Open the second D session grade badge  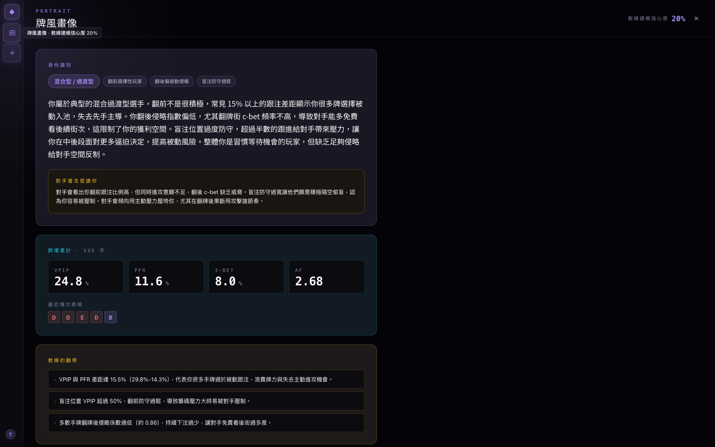coord(68,317)
